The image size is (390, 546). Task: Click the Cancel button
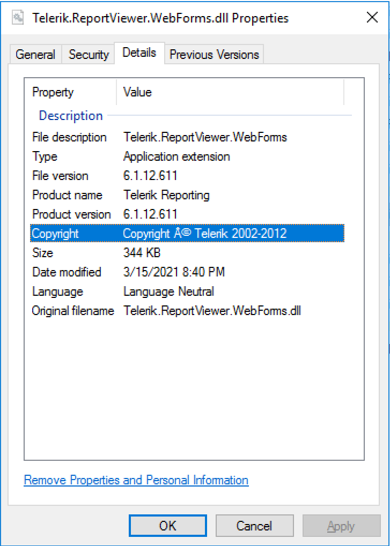[x=254, y=526]
